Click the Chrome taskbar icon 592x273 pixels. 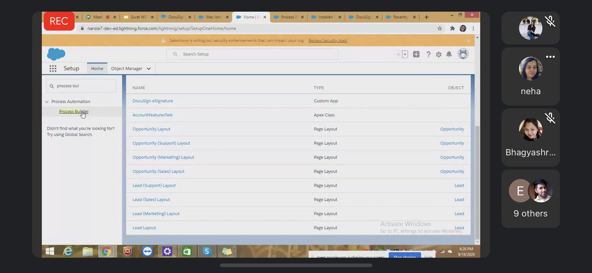(x=106, y=251)
